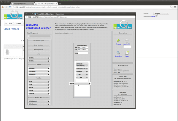Click the 'My Cloud Account' heading
178x121 pixels.
click(123, 66)
